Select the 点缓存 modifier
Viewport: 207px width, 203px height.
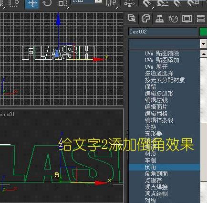click(153, 181)
